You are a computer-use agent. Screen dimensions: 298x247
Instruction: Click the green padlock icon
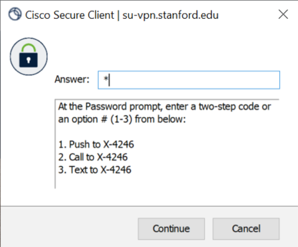[x=29, y=57]
